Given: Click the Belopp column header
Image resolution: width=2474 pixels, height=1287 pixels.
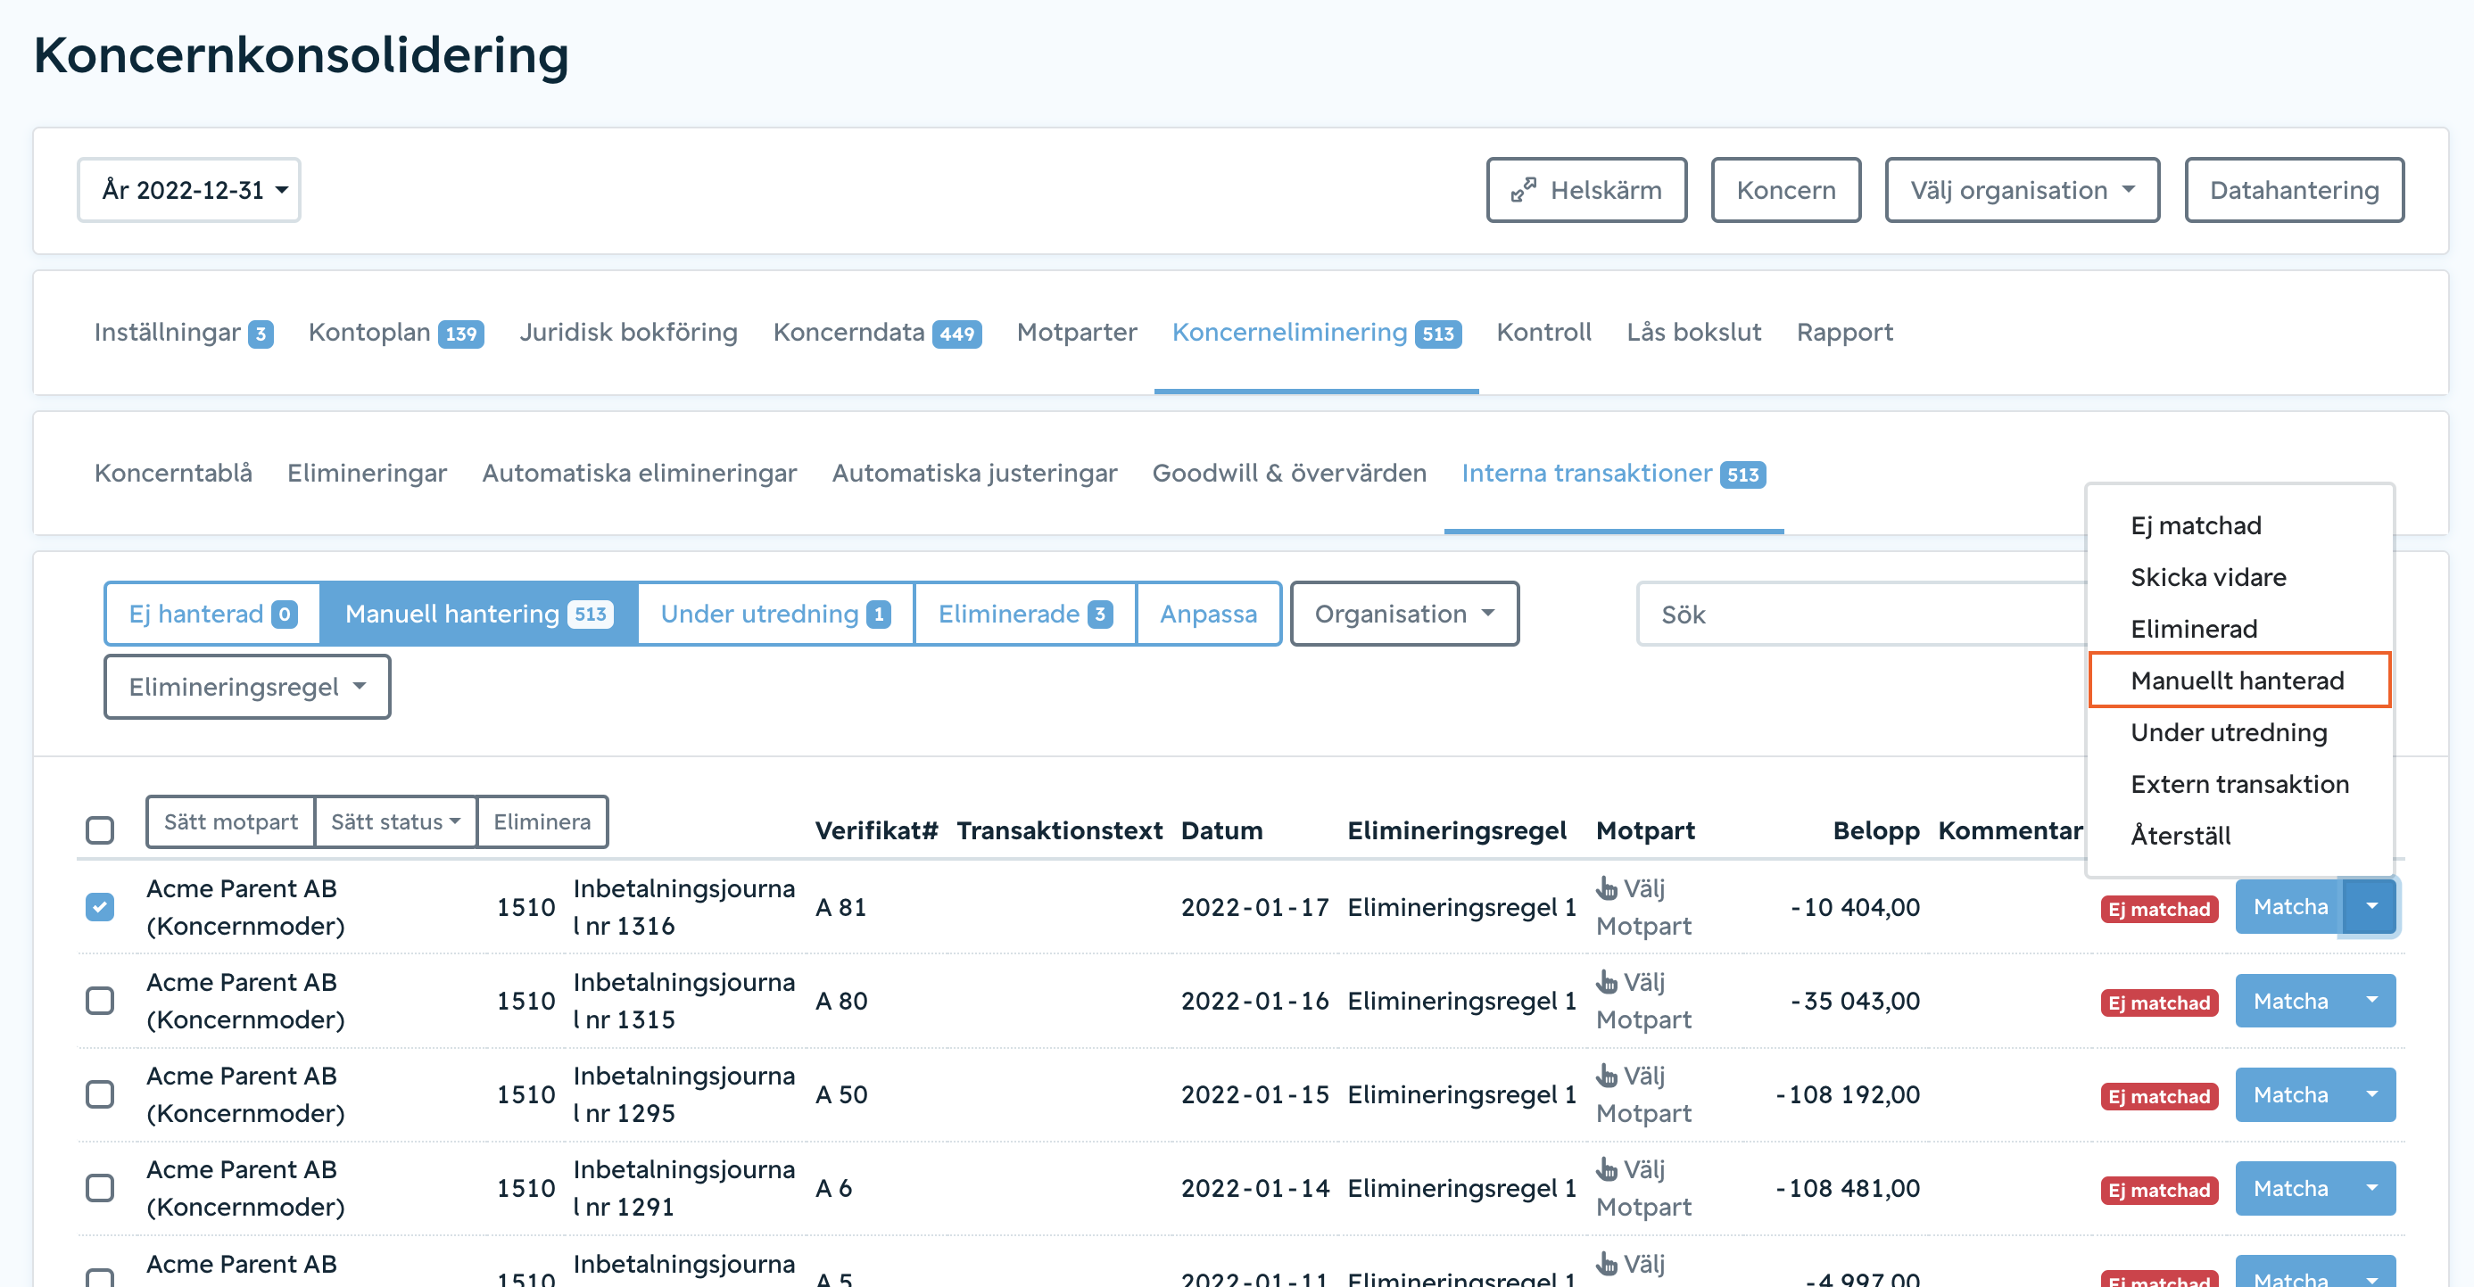Looking at the screenshot, I should coord(1875,830).
